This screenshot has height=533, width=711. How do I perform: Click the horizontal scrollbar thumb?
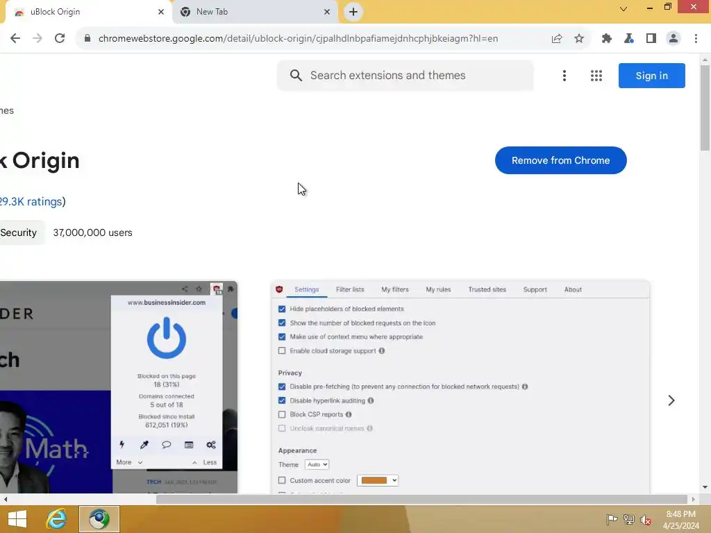(421, 500)
